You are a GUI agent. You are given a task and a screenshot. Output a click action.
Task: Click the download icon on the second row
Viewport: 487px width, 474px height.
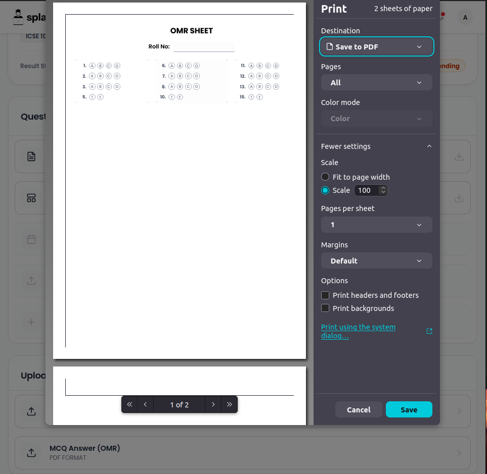tap(459, 198)
